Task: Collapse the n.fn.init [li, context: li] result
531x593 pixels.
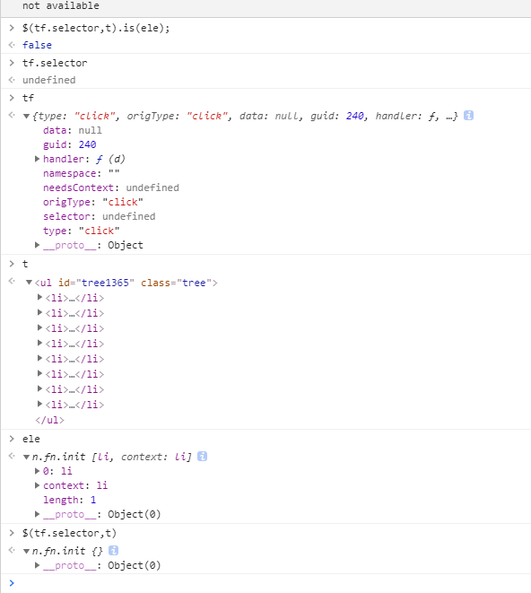Action: (x=27, y=458)
